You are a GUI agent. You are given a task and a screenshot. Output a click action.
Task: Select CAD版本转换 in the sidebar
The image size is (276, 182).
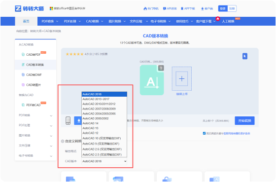35,65
